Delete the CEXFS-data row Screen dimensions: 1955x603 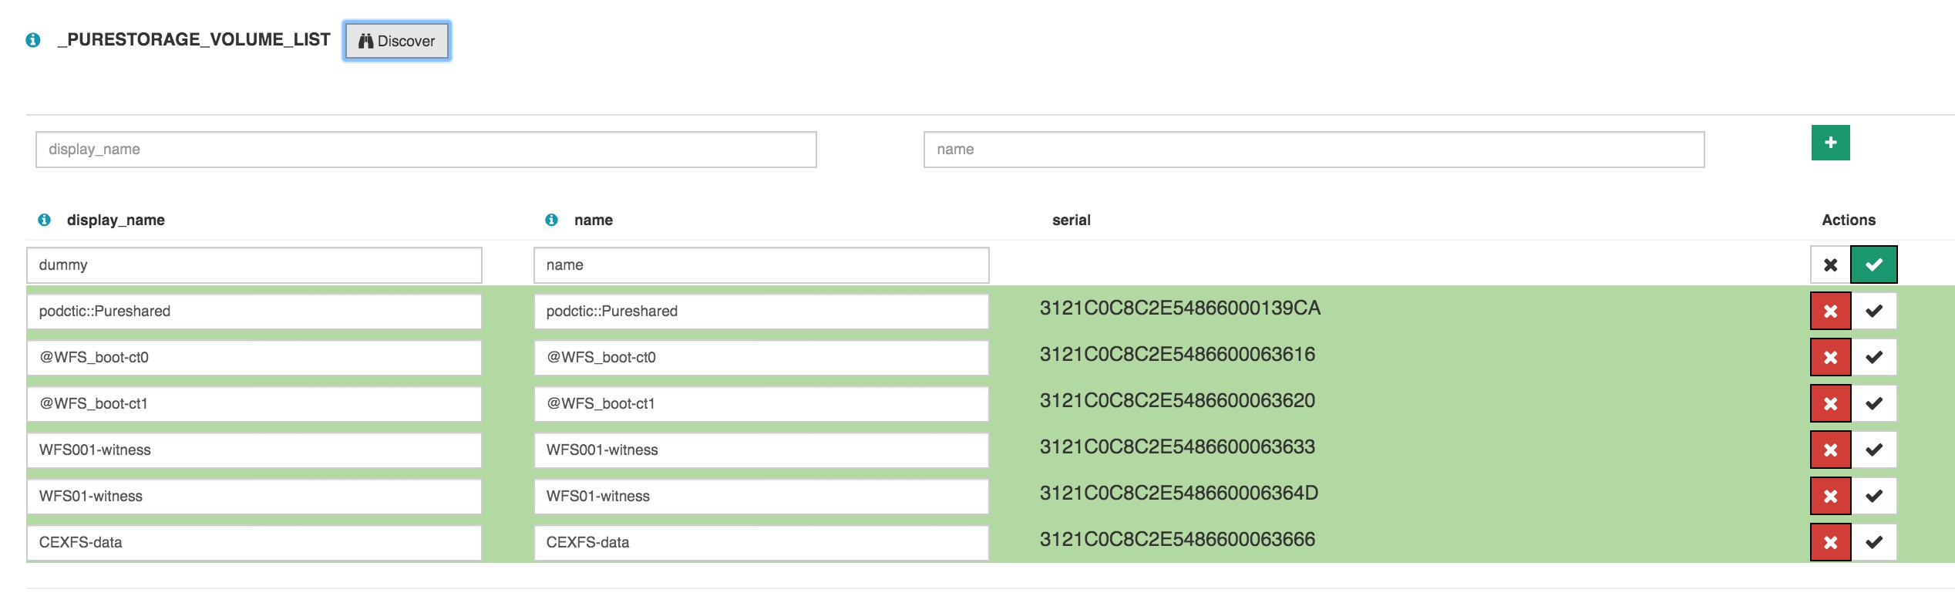(x=1830, y=543)
